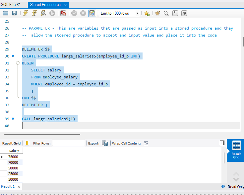
Task: Rollback the transaction with the X icon
Action: (x=83, y=13)
